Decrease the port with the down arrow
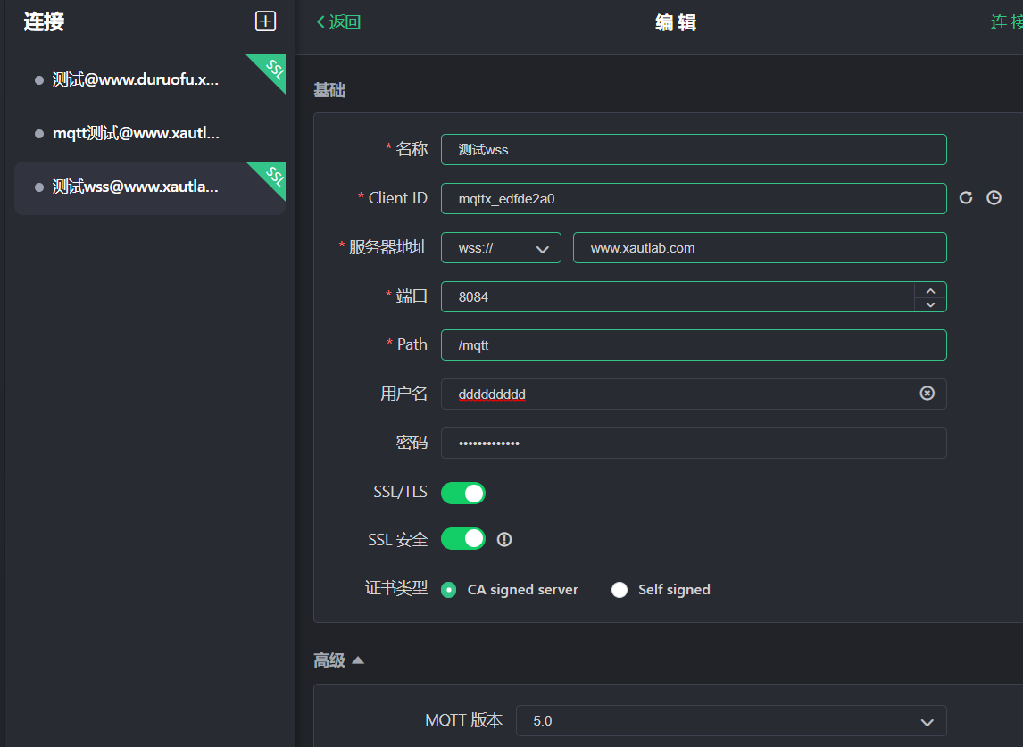 (930, 304)
